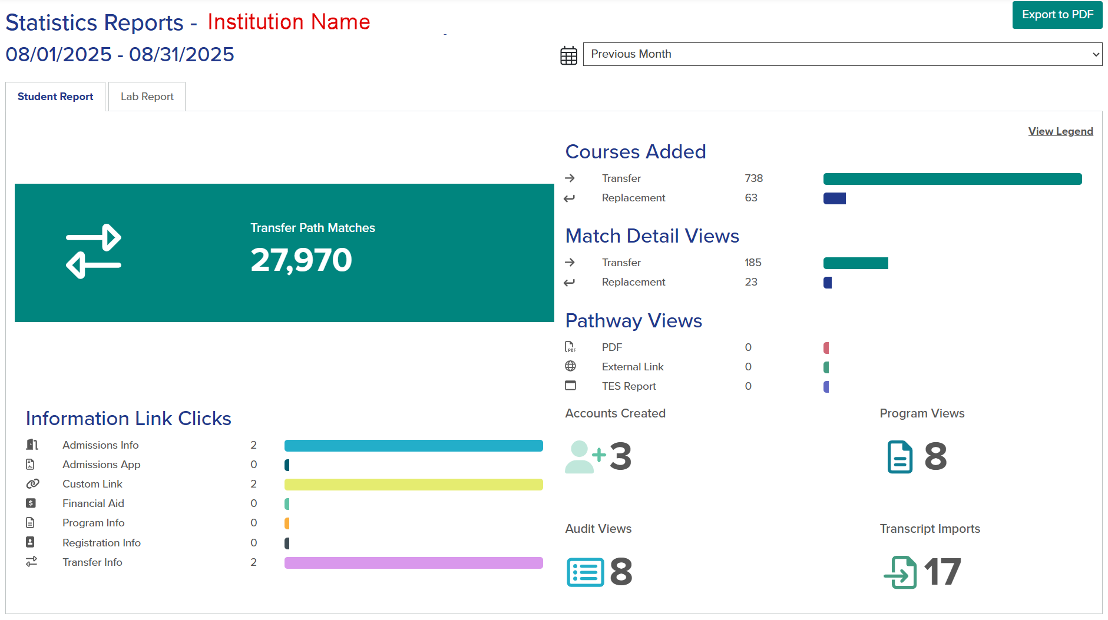The width and height of the screenshot is (1108, 620).
Task: Open the View Legend link
Action: 1060,131
